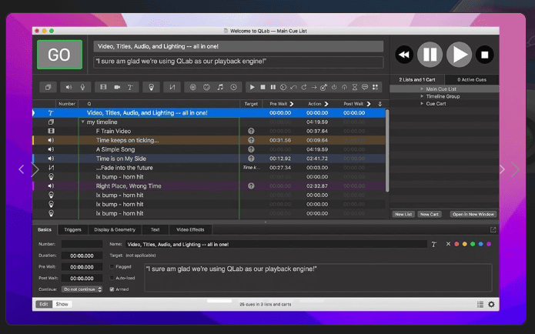The width and height of the screenshot is (535, 334).
Task: Toggle the Auto-load checkbox
Action: (112, 278)
